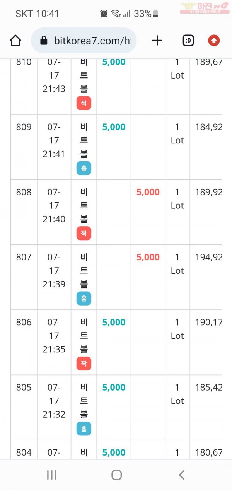Viewport: 232px width, 490px height.
Task: Tap the Android recent apps button
Action: click(52, 475)
